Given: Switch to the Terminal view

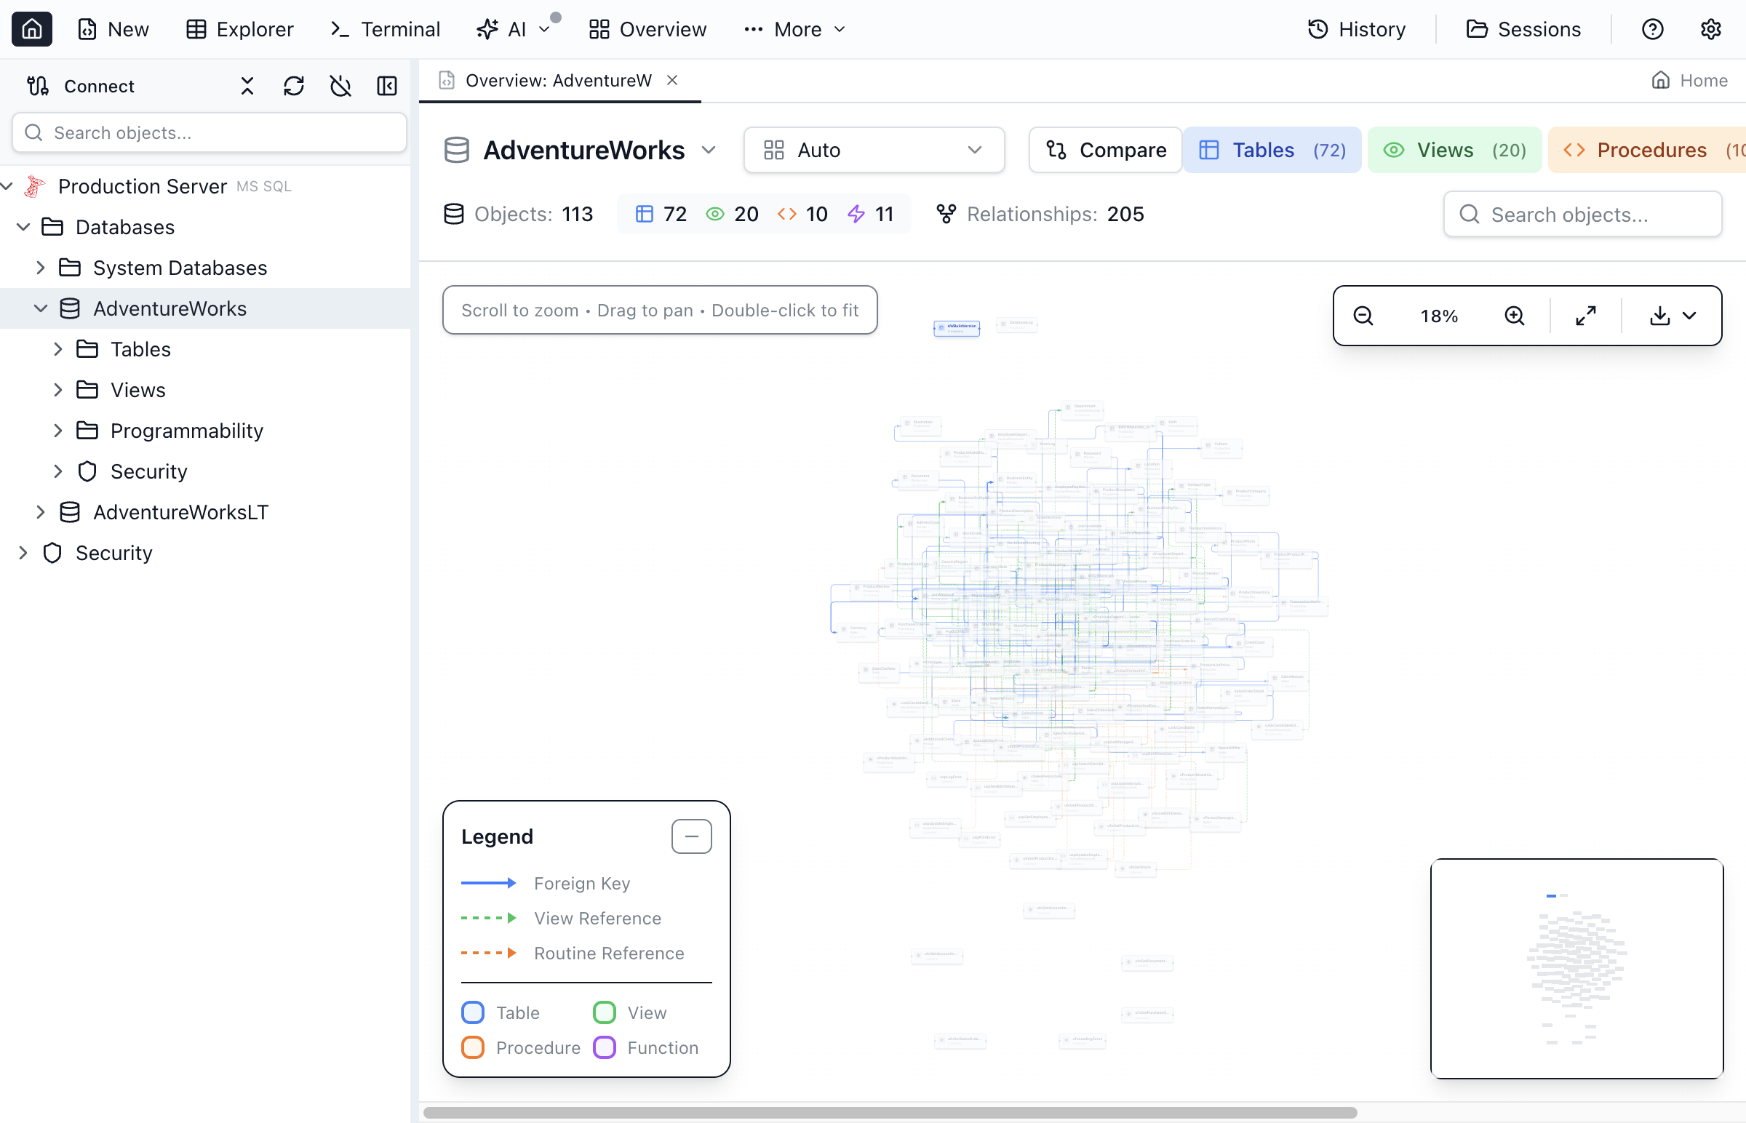Looking at the screenshot, I should [x=385, y=29].
